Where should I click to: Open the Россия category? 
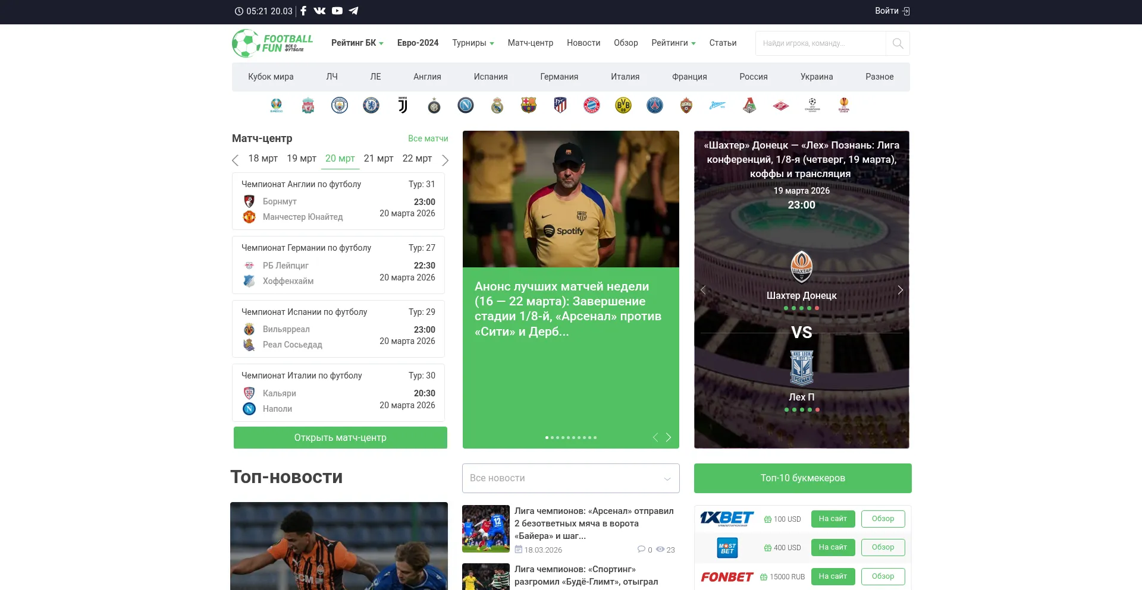[x=754, y=77]
